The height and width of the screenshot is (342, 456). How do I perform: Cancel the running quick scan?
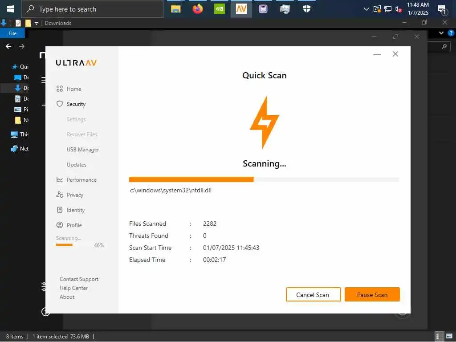coord(313,295)
